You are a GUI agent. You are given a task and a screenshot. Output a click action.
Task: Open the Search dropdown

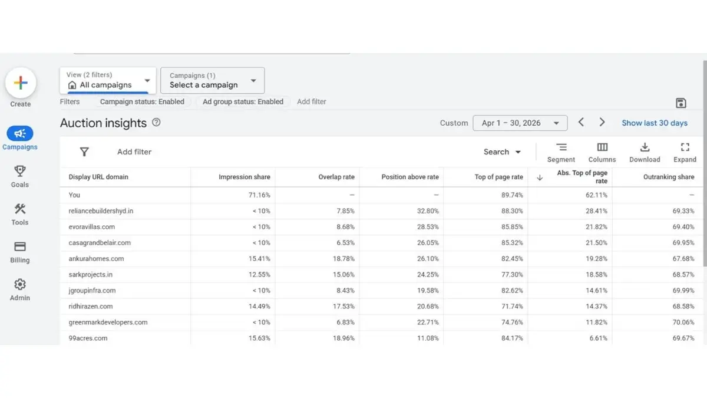tap(502, 152)
